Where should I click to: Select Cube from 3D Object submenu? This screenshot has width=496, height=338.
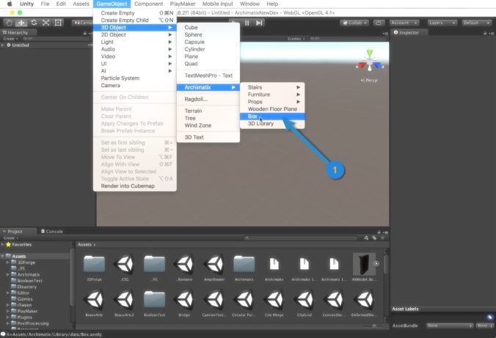pyautogui.click(x=208, y=28)
